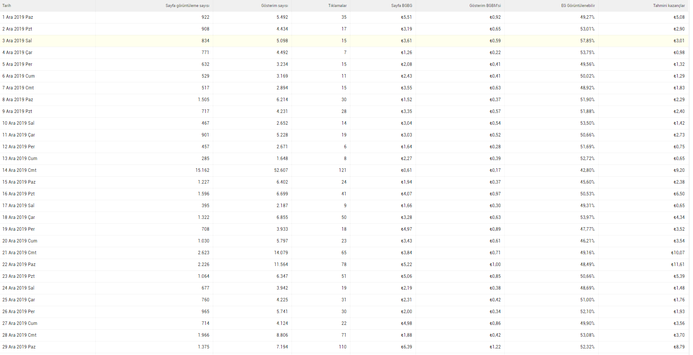Click the 15.162 page views cell
The height and width of the screenshot is (355, 693).
click(x=202, y=170)
